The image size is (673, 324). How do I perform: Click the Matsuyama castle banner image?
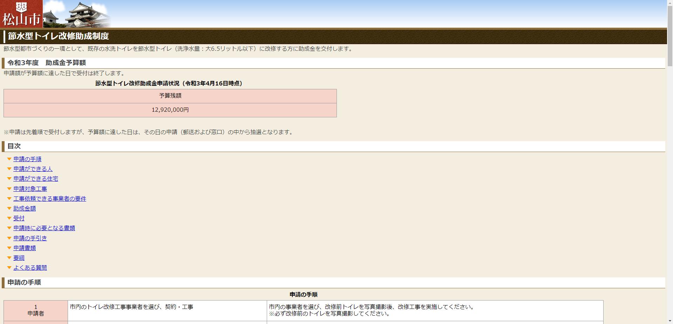(x=77, y=14)
